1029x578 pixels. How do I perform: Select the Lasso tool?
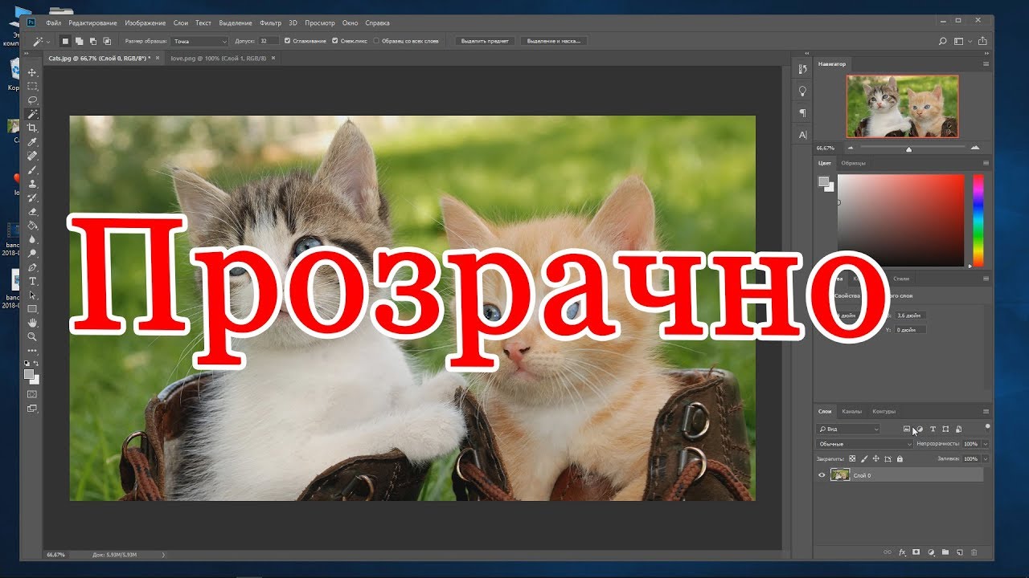[33, 100]
